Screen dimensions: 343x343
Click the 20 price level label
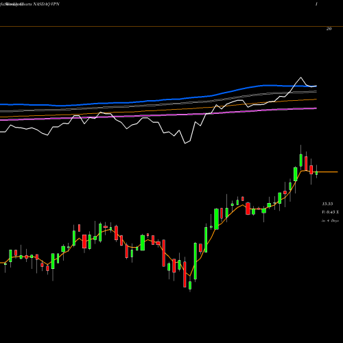click(x=329, y=29)
